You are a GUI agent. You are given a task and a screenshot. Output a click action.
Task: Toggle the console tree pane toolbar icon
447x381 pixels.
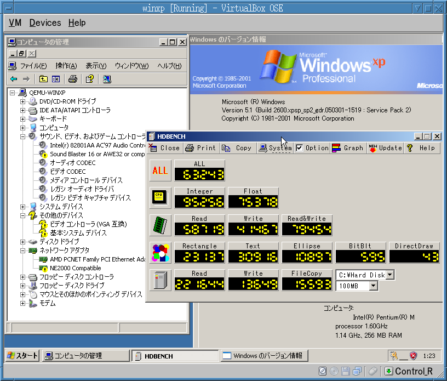coord(56,79)
